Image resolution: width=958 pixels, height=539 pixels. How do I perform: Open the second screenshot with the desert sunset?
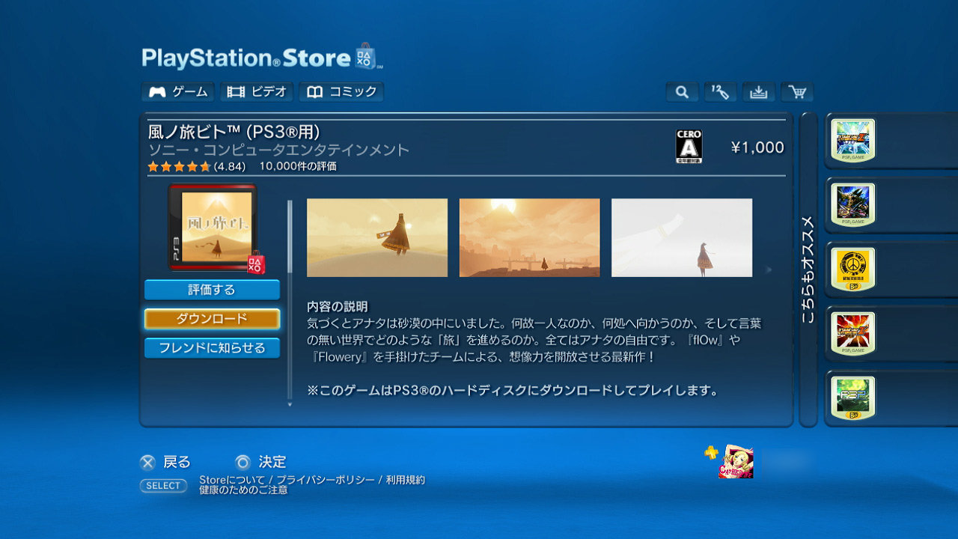point(530,237)
